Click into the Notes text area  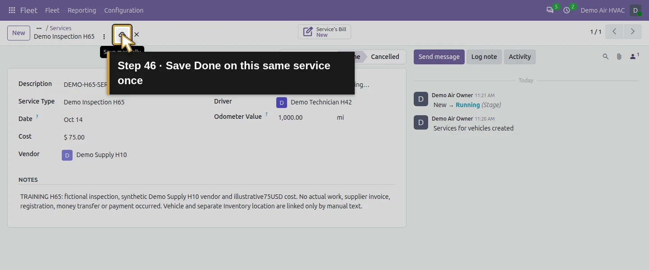pos(207,202)
